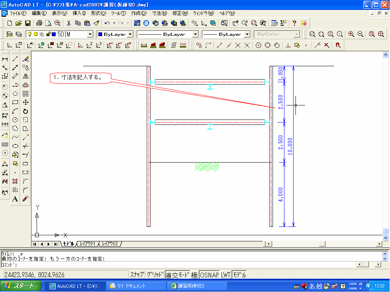This screenshot has height=292, width=390.
Task: Click the coordinate readout 24423.9346, 8024.9626
Action: tap(34, 275)
